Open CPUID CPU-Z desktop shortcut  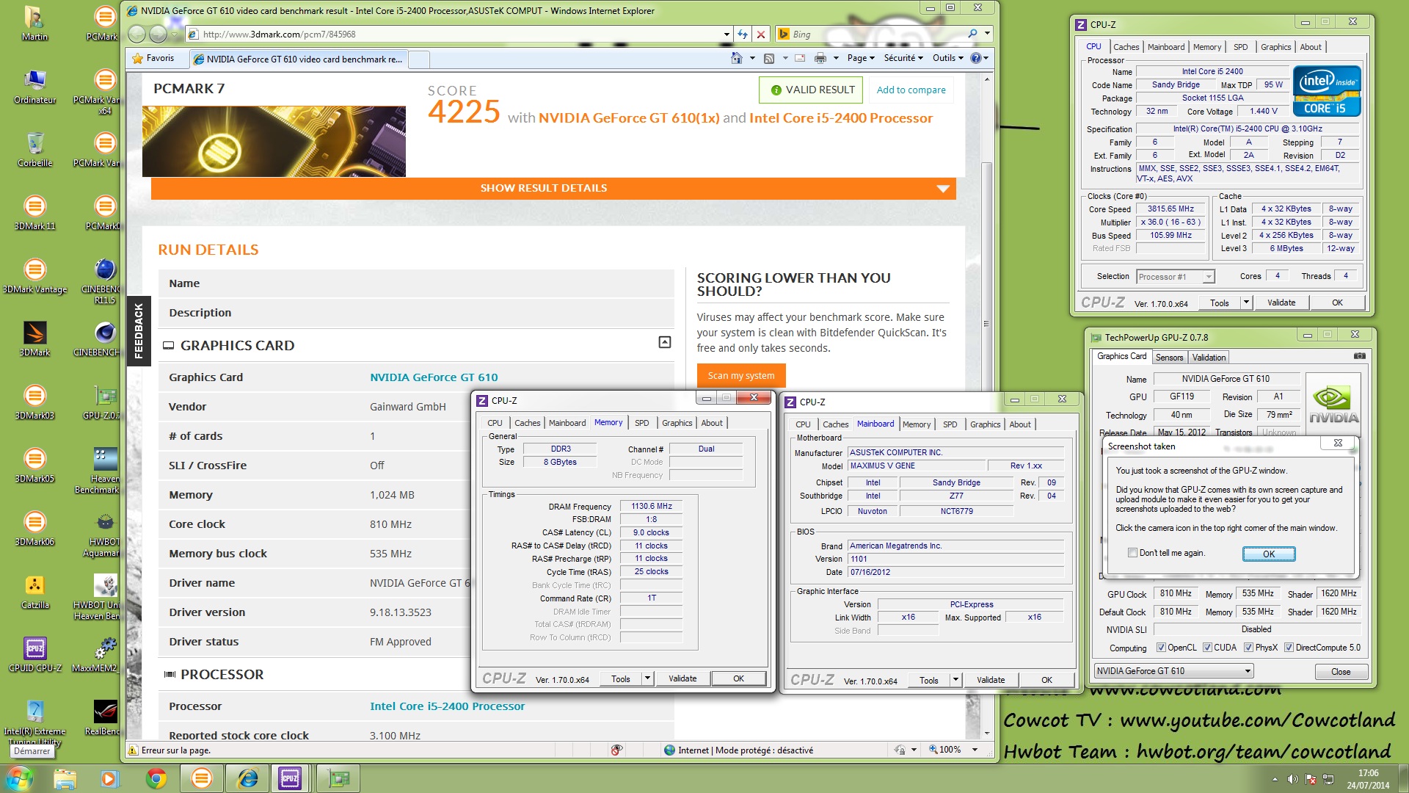click(34, 654)
